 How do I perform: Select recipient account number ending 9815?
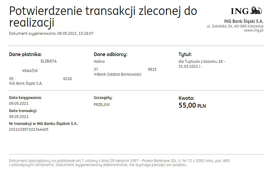125,69
